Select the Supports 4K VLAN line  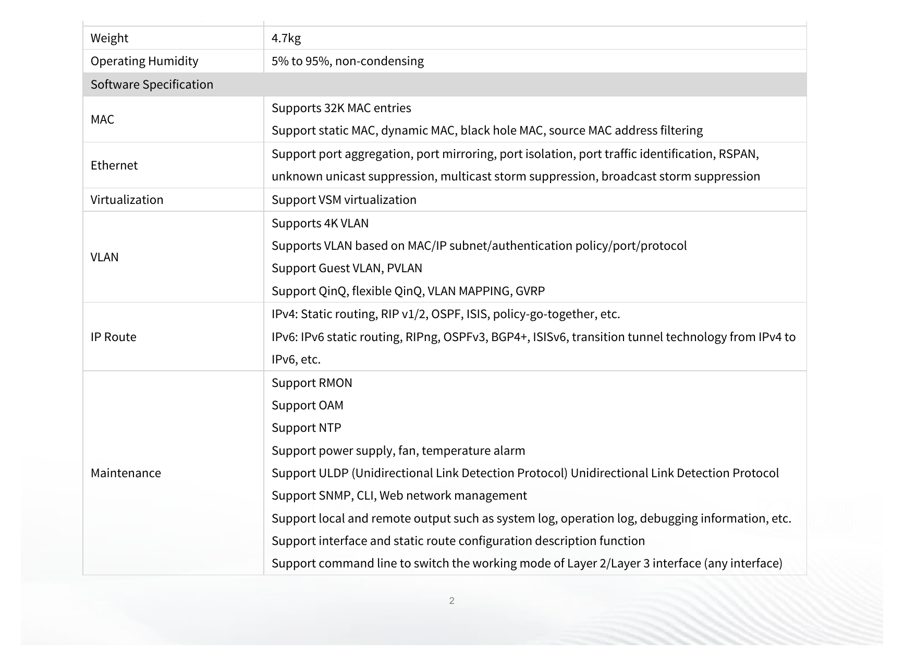coord(320,223)
